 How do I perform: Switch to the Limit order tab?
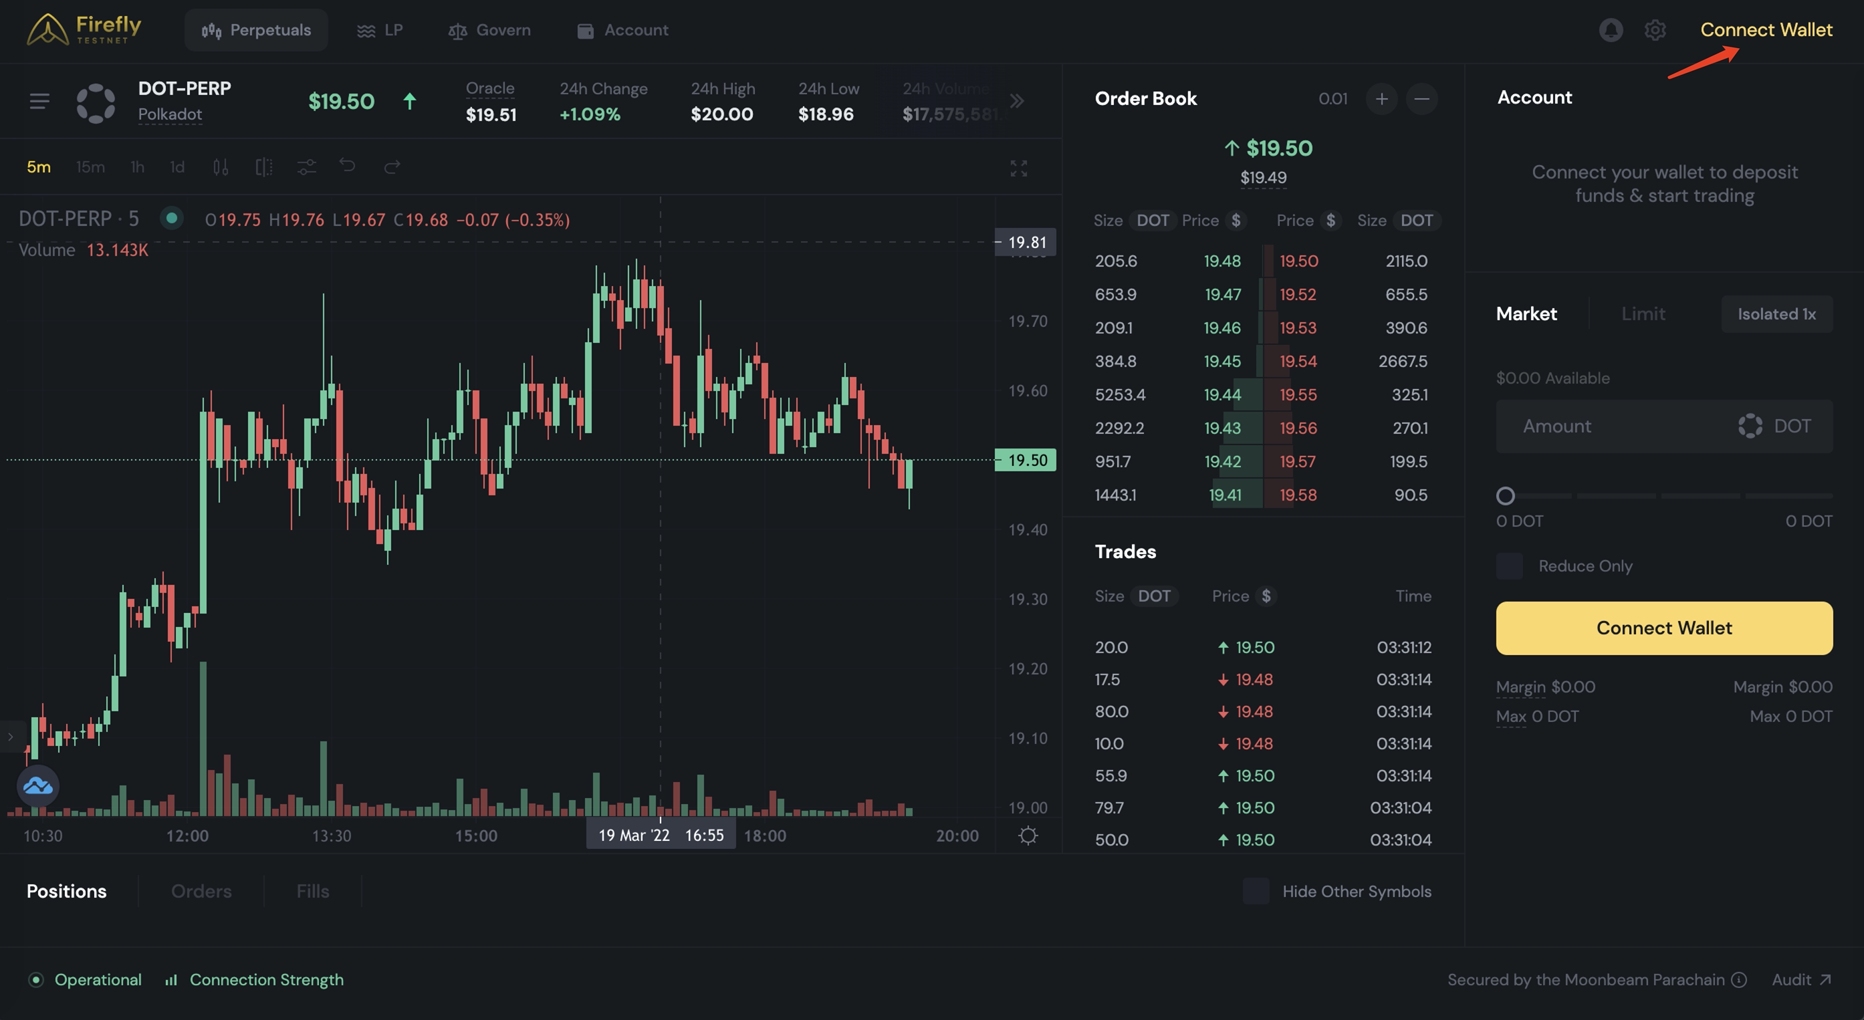tap(1643, 314)
